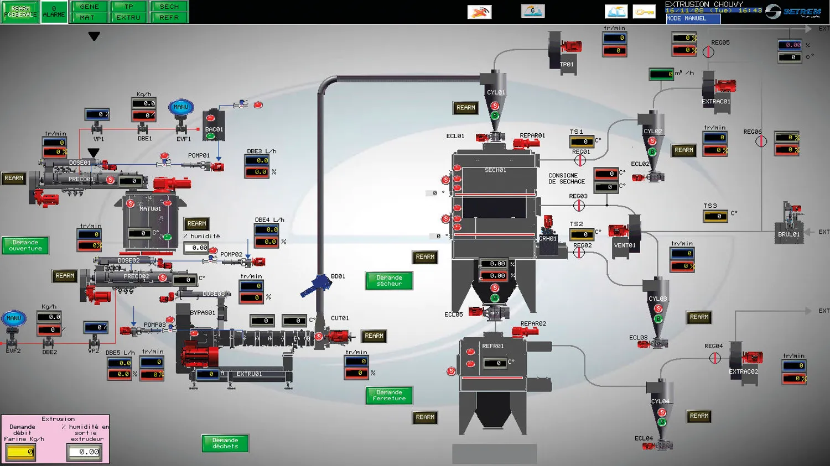This screenshot has width=830, height=466.
Task: Click the yellow Demande débit farine field
Action: (20, 452)
